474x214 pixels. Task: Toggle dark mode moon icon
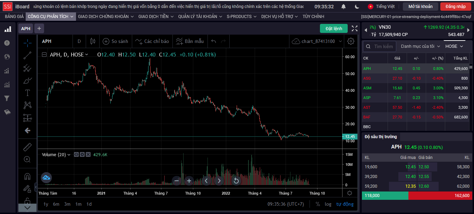357,7
